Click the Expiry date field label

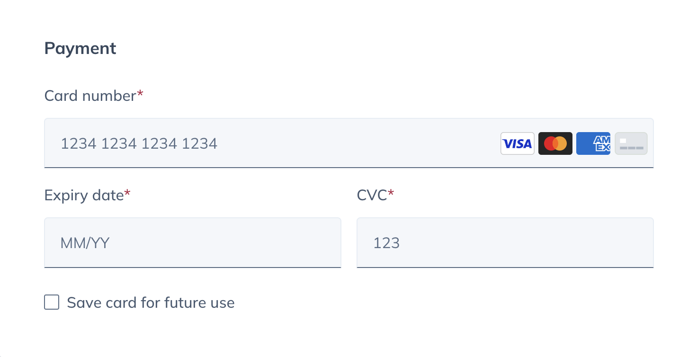84,195
